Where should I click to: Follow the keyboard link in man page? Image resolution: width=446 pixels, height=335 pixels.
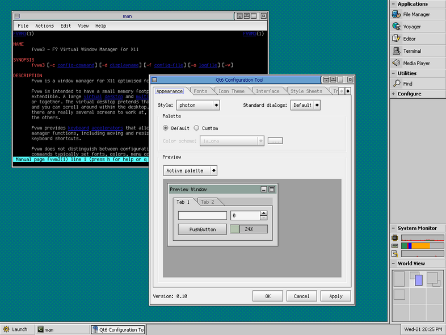pyautogui.click(x=78, y=128)
